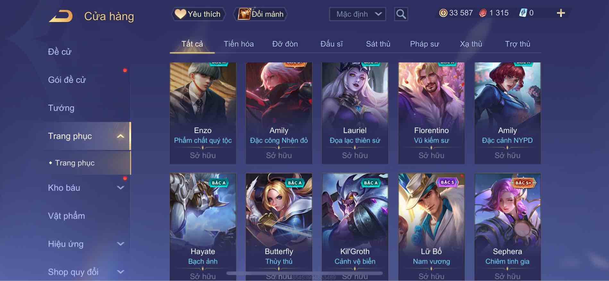Select the Enzo Phẩm chất quý tộc skin
The width and height of the screenshot is (609, 281).
[203, 113]
